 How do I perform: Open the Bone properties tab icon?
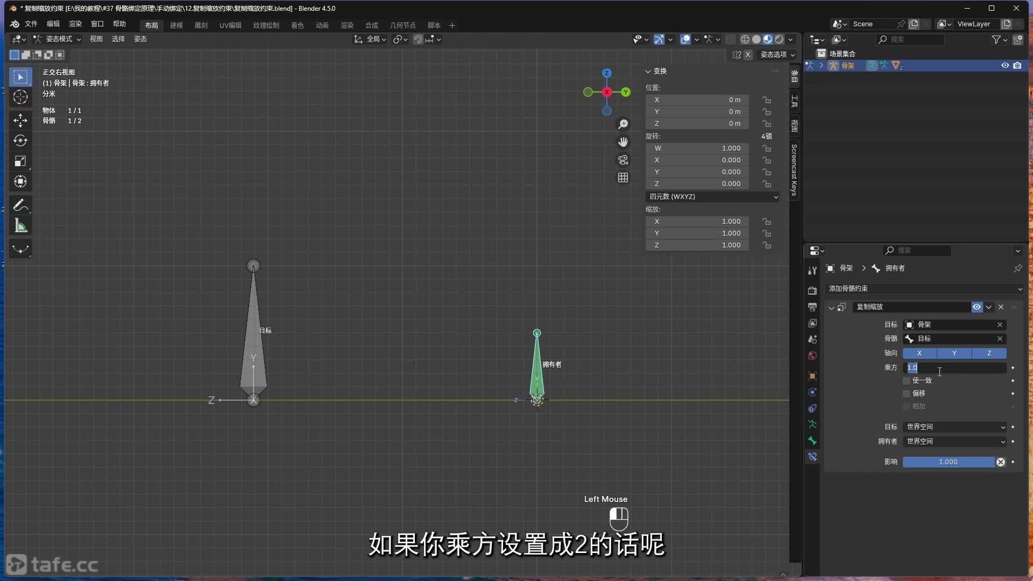click(x=812, y=441)
